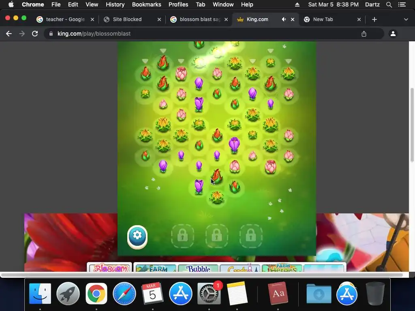Click the horizontal page scrollbar
The height and width of the screenshot is (311, 415).
(x=202, y=275)
